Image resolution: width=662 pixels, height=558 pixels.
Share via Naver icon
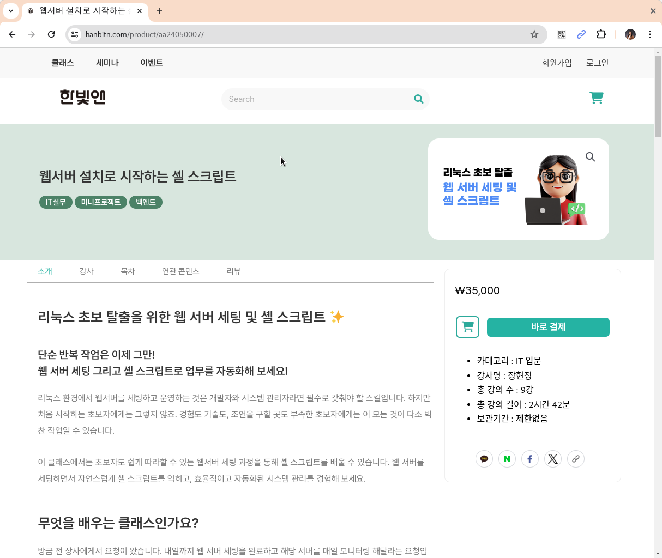coord(507,459)
